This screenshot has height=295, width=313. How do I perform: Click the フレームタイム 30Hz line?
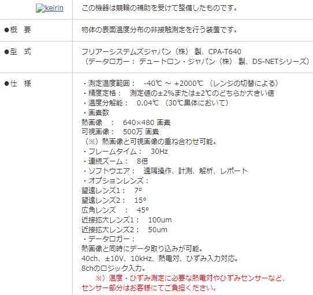(125, 152)
